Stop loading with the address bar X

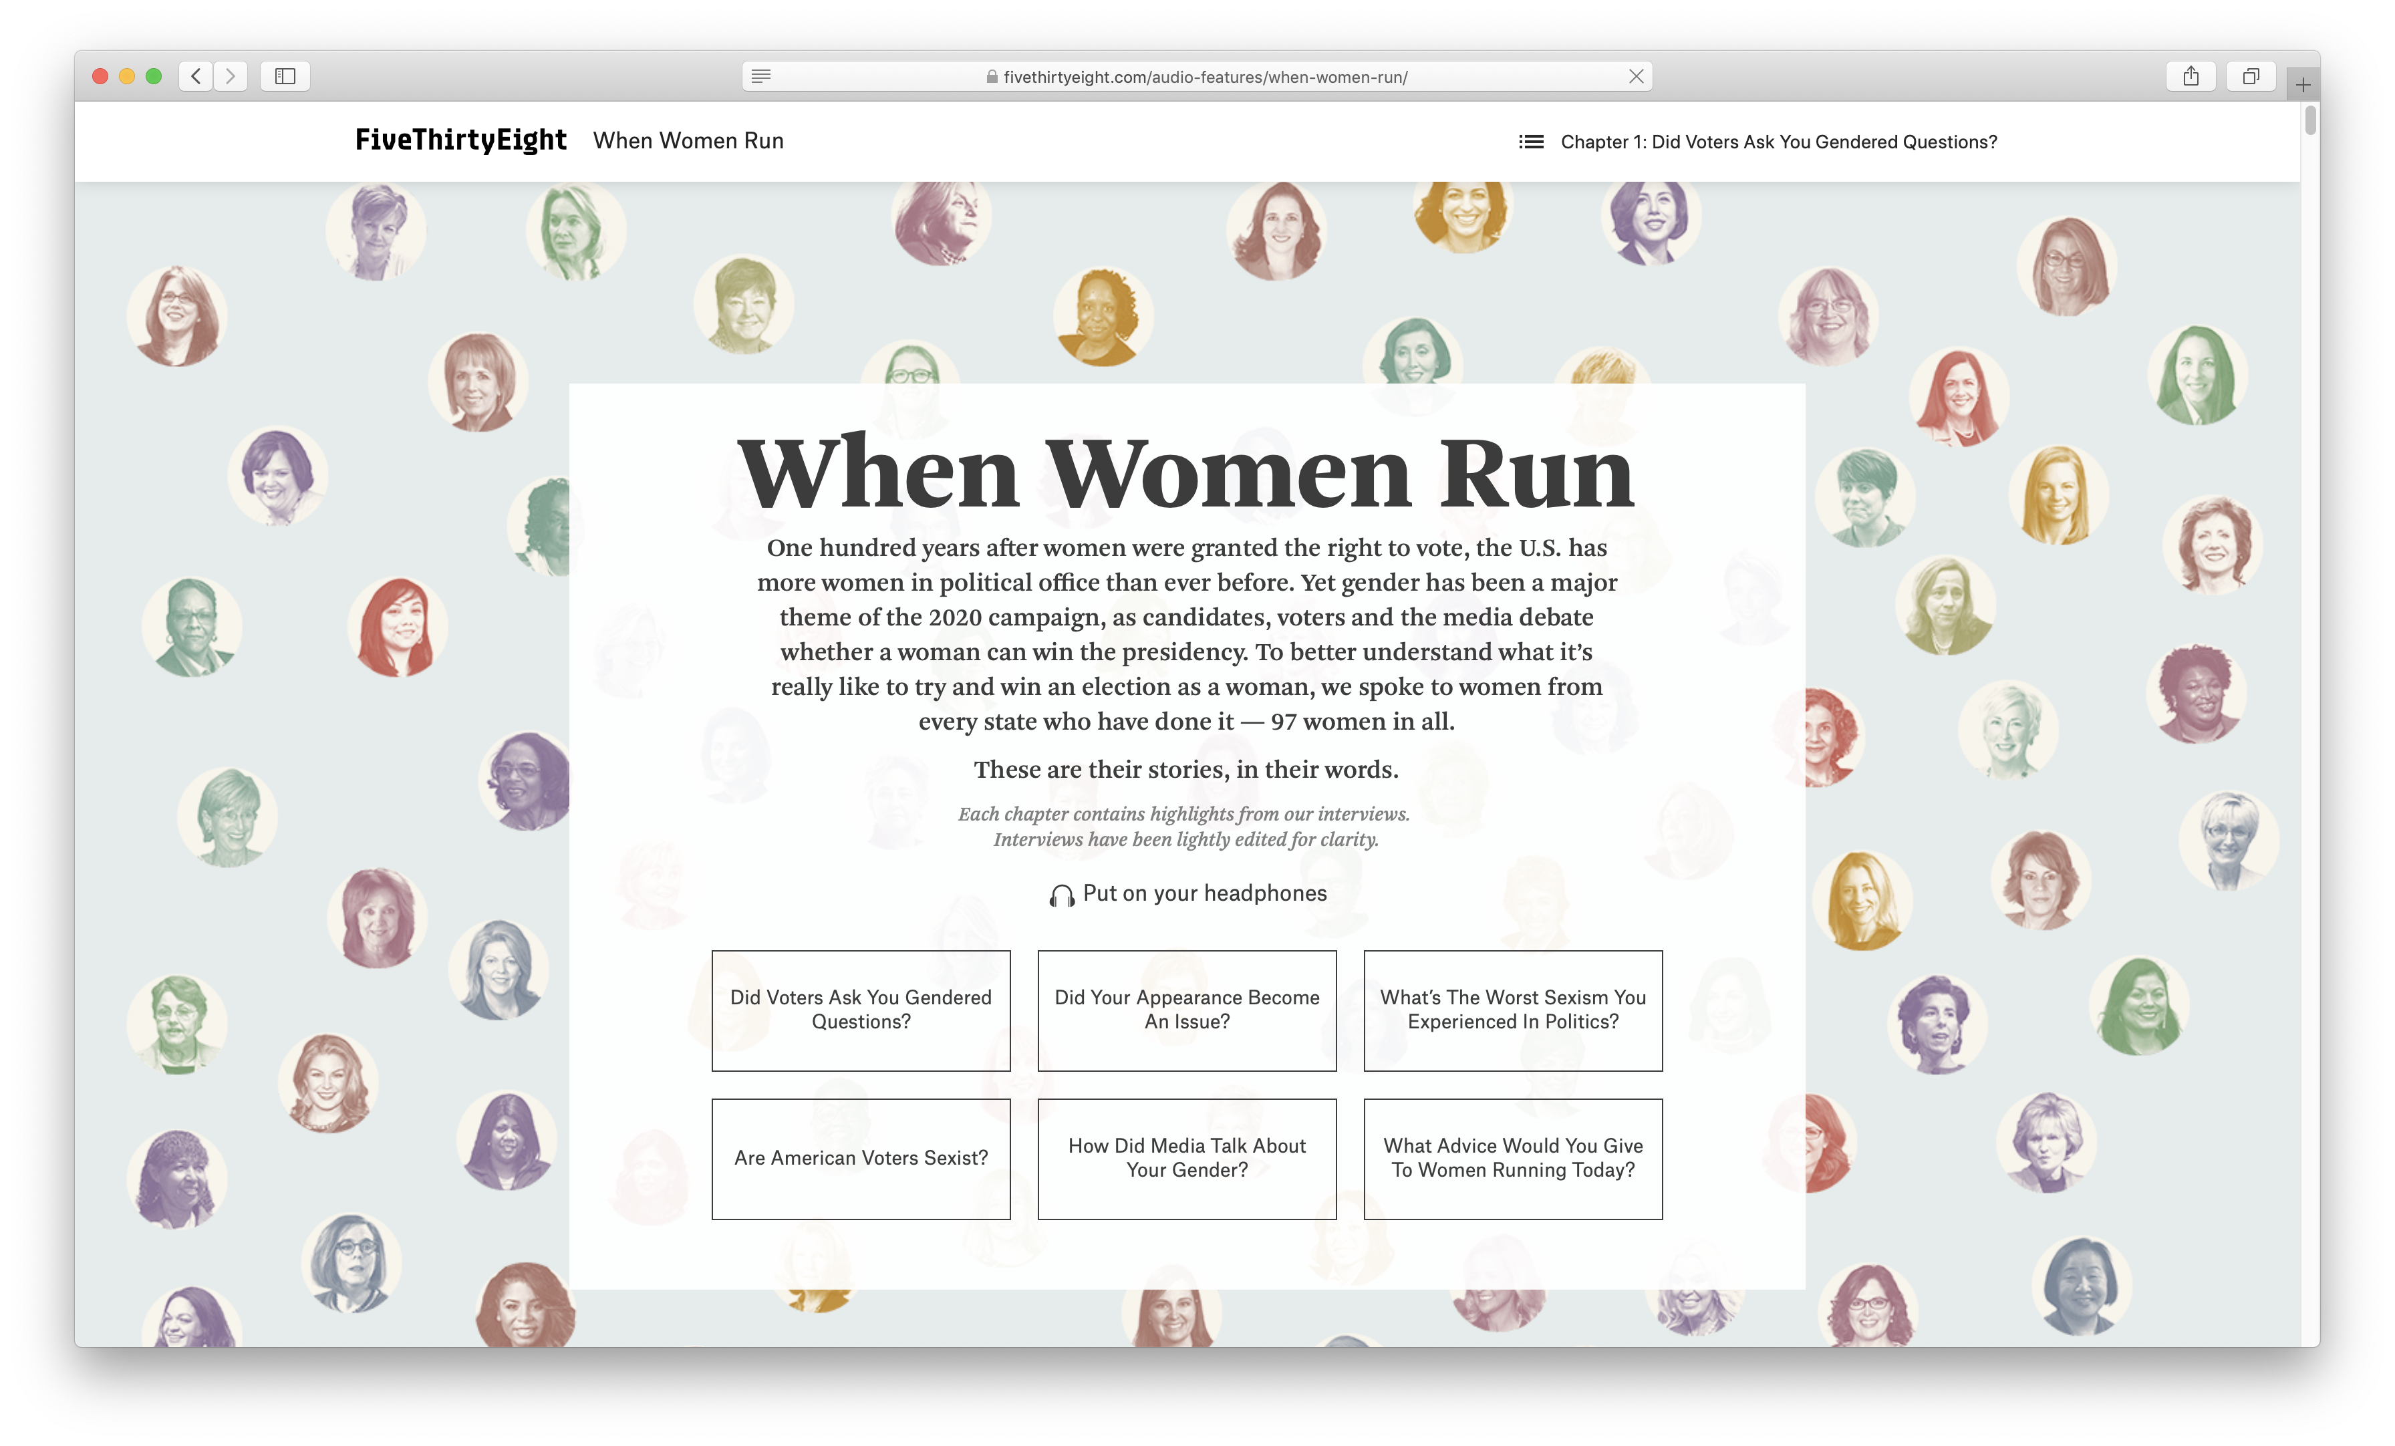1636,76
